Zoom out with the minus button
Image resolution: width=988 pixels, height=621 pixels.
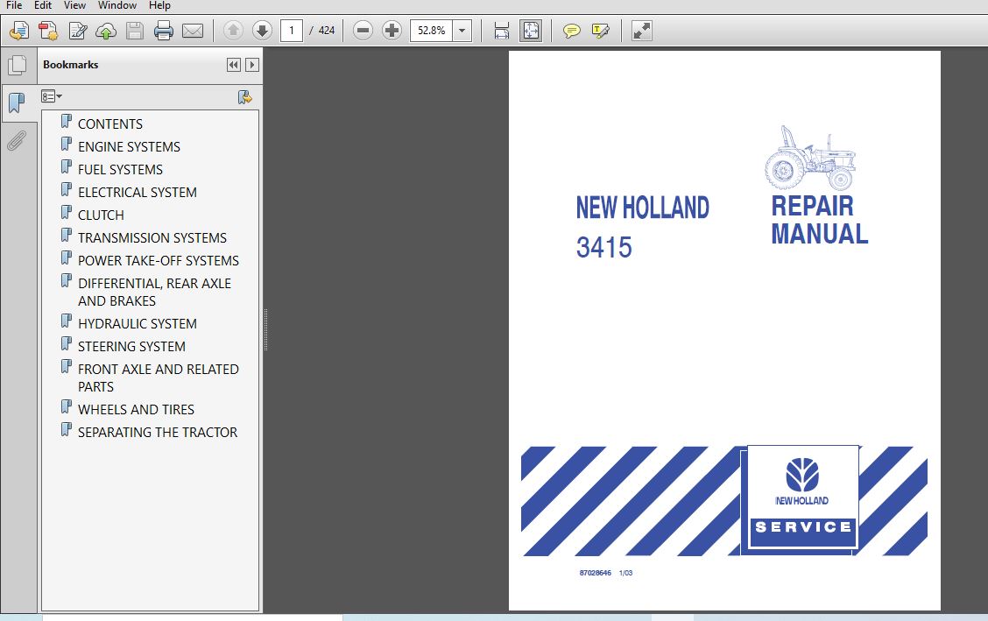pyautogui.click(x=363, y=31)
